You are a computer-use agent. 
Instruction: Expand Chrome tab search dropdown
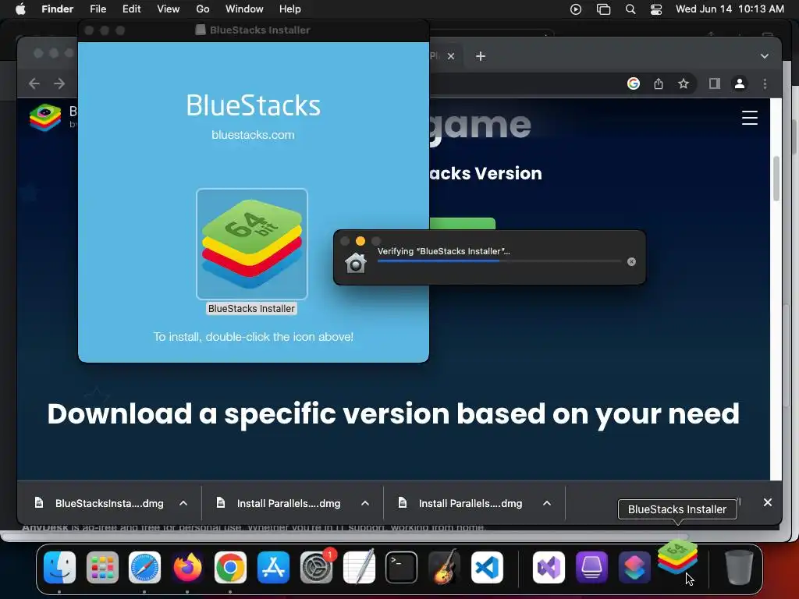coord(765,56)
